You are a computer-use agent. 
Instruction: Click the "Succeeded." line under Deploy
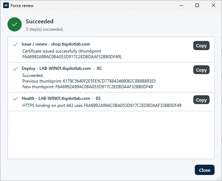point(33,76)
